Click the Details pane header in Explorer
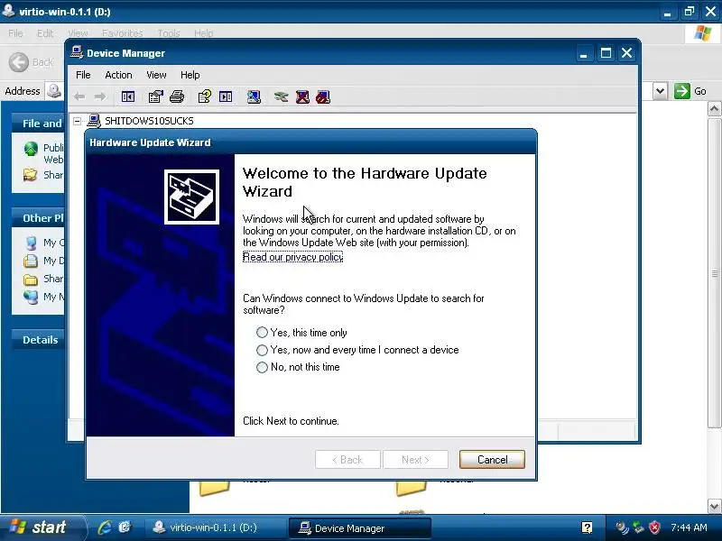Screen dimensions: 722x541 (x=40, y=340)
